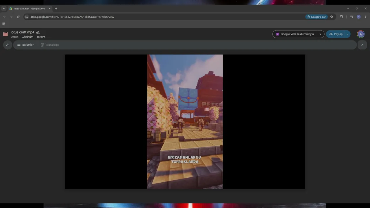Collapse the toolbar with the up chevron
The height and width of the screenshot is (208, 370).
[362, 45]
